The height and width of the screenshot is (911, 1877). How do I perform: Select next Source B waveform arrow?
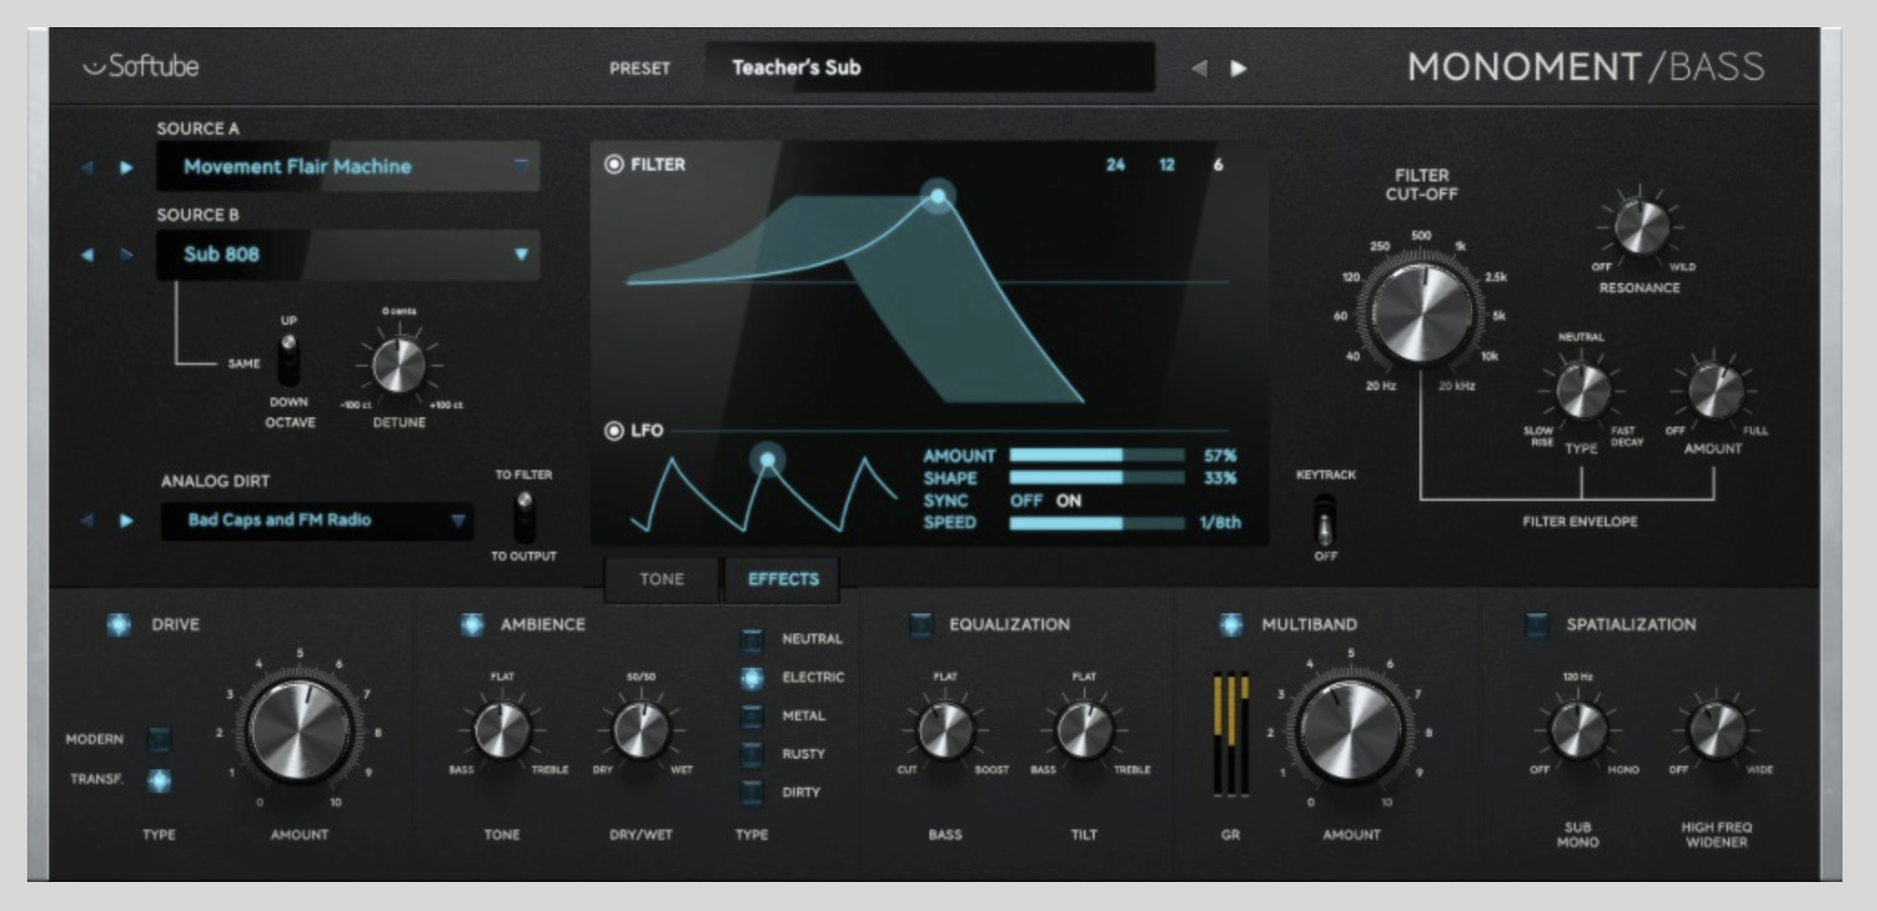click(x=126, y=255)
